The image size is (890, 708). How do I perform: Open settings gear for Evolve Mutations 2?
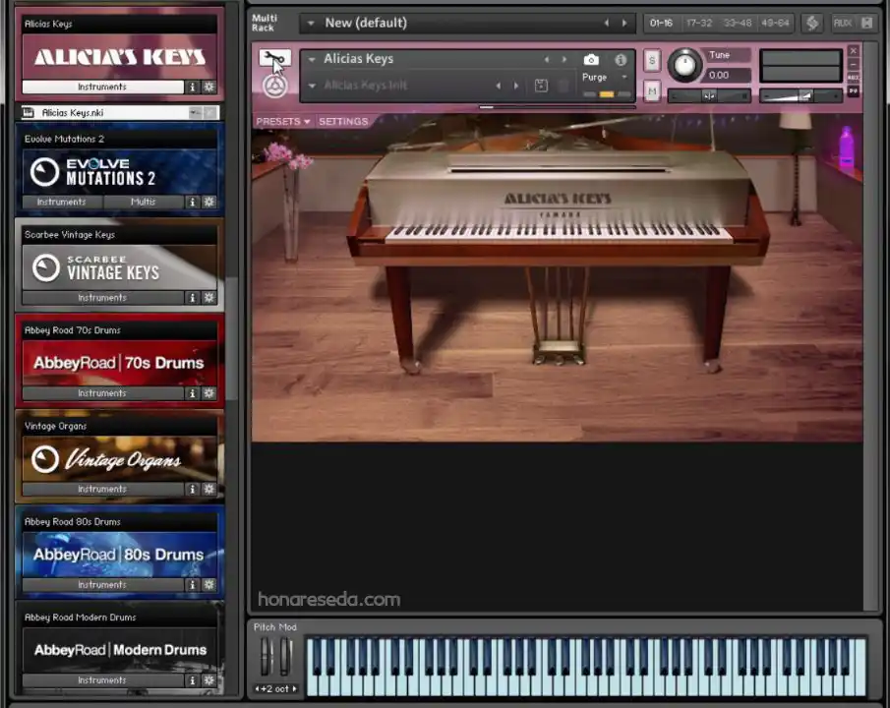(209, 202)
